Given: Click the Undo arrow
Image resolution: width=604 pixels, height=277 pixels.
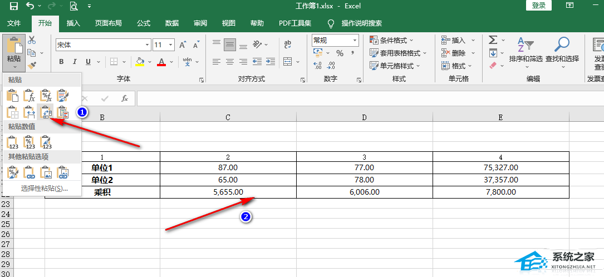Looking at the screenshot, I should [x=30, y=6].
